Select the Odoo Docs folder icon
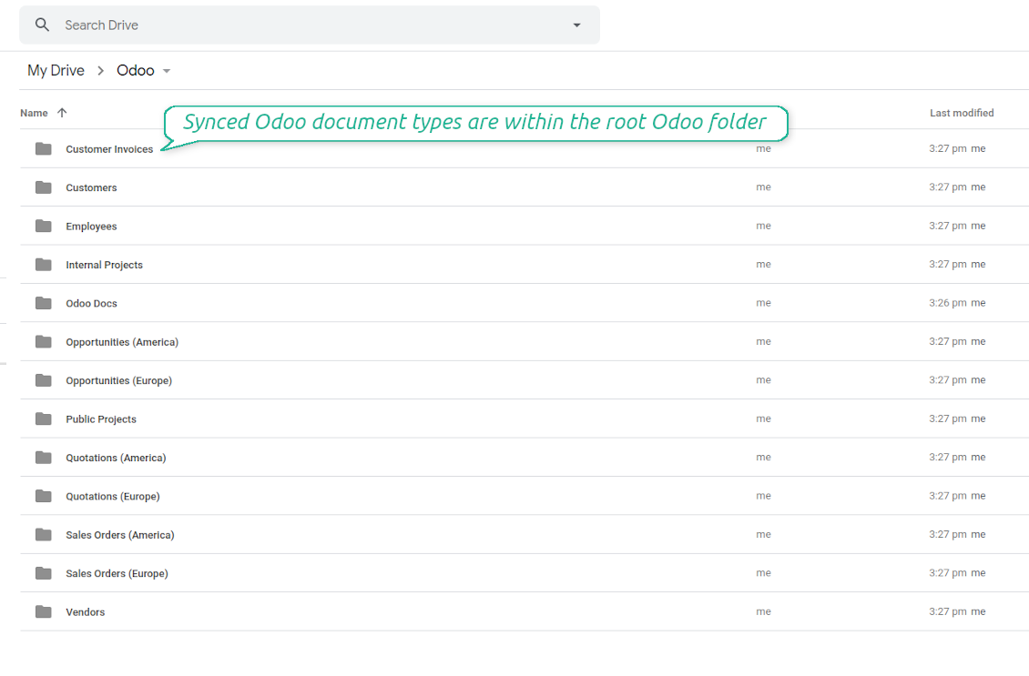The width and height of the screenshot is (1029, 676). click(44, 303)
